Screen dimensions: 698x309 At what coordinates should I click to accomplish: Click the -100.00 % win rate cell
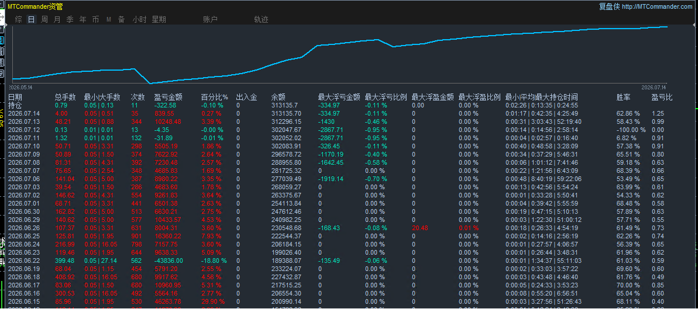click(631, 130)
